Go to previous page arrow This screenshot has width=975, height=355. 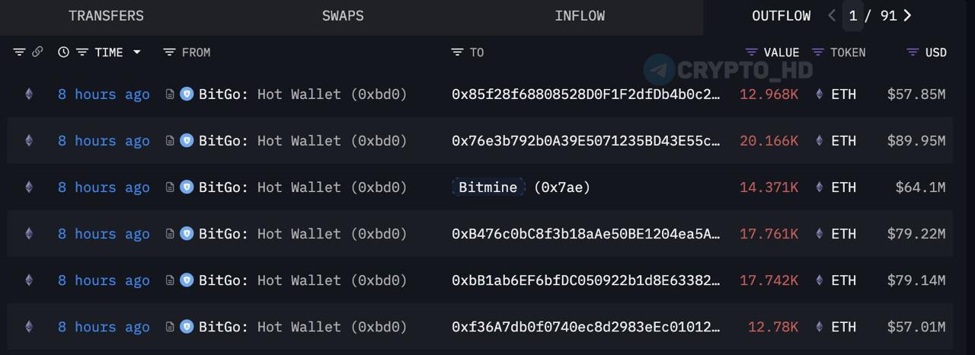832,15
